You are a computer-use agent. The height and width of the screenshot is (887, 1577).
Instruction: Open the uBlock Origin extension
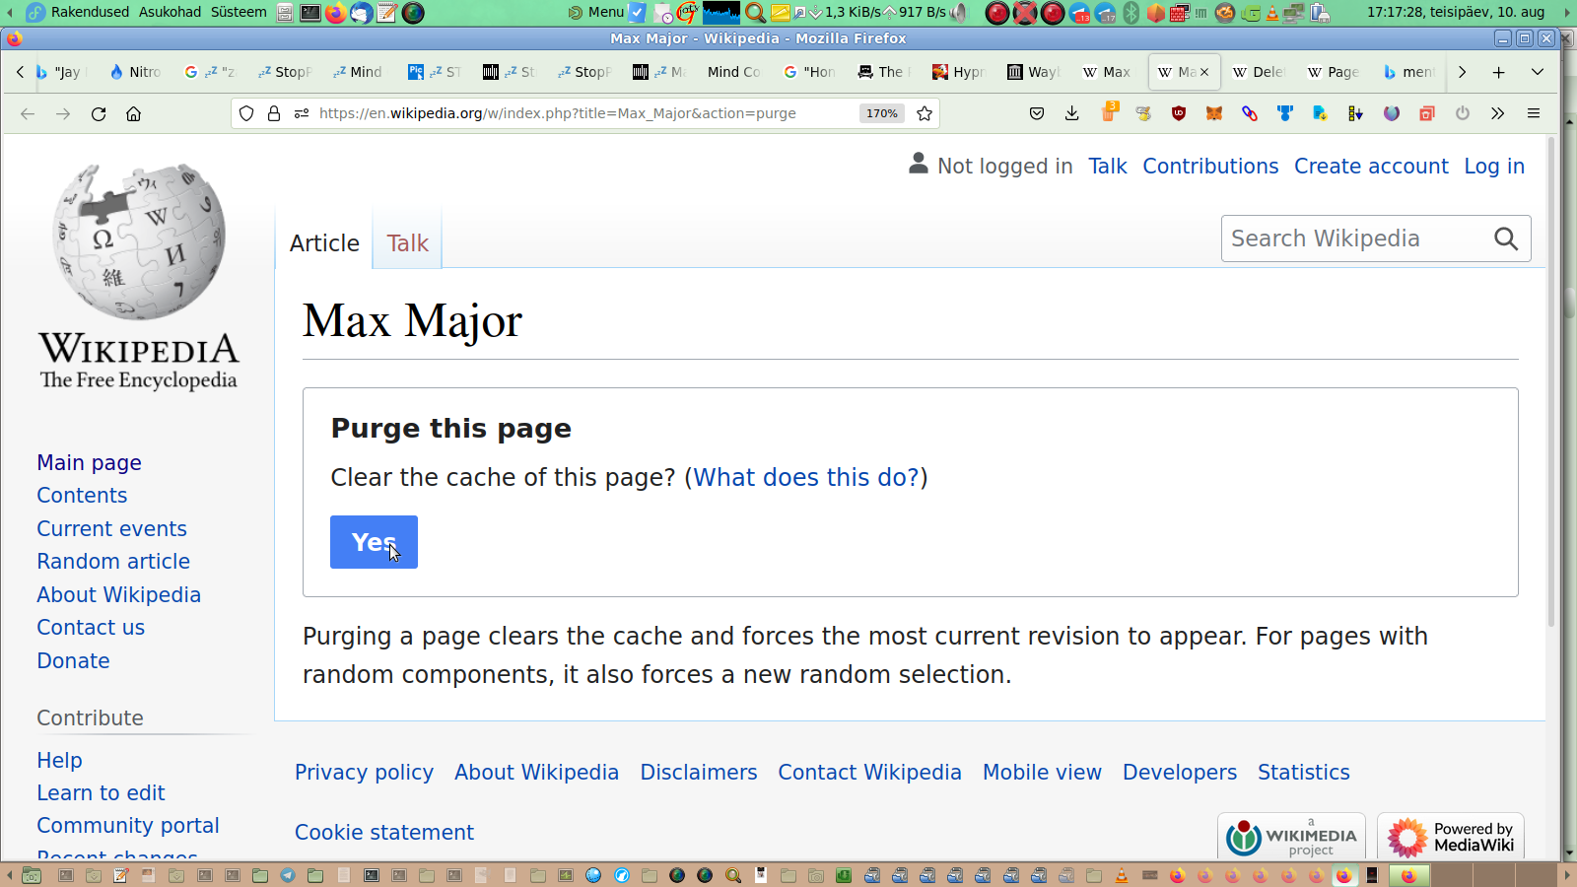(x=1179, y=113)
